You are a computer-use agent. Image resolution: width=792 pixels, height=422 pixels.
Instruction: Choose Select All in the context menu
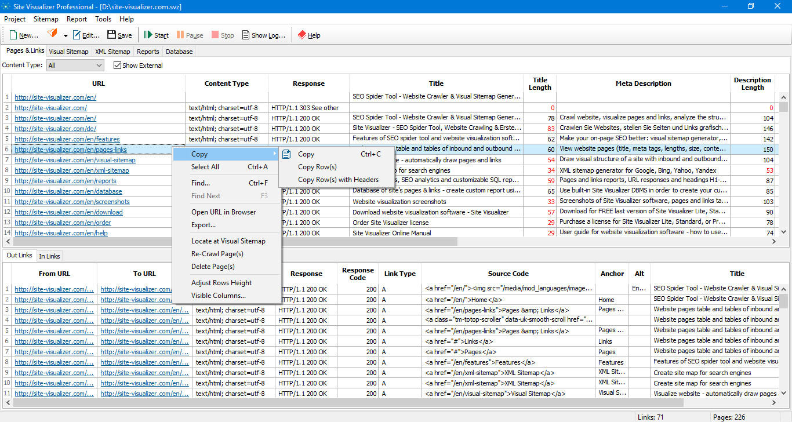pos(227,167)
